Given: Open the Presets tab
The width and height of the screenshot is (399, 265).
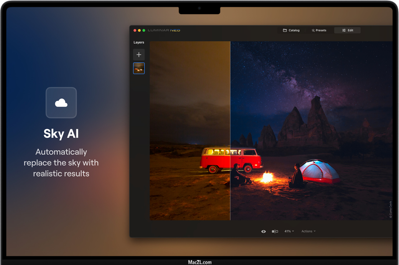Looking at the screenshot, I should click(319, 30).
